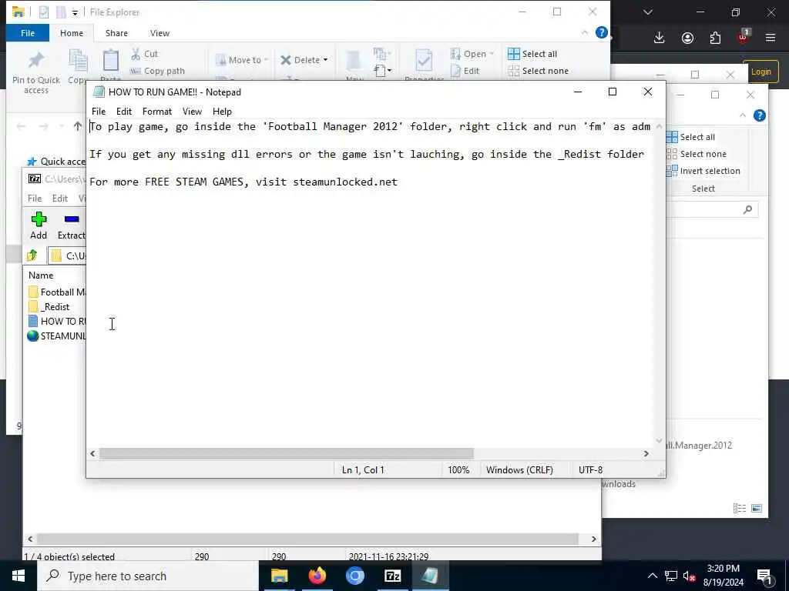Open notification center icon
Screen dimensions: 789x591
[x=765, y=576]
